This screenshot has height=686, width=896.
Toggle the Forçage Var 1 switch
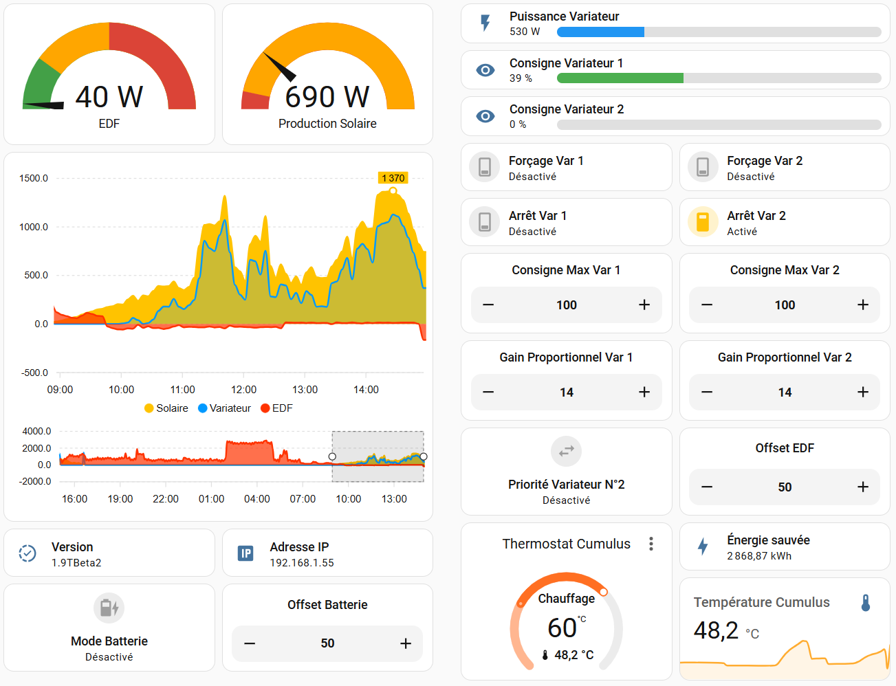tap(485, 167)
